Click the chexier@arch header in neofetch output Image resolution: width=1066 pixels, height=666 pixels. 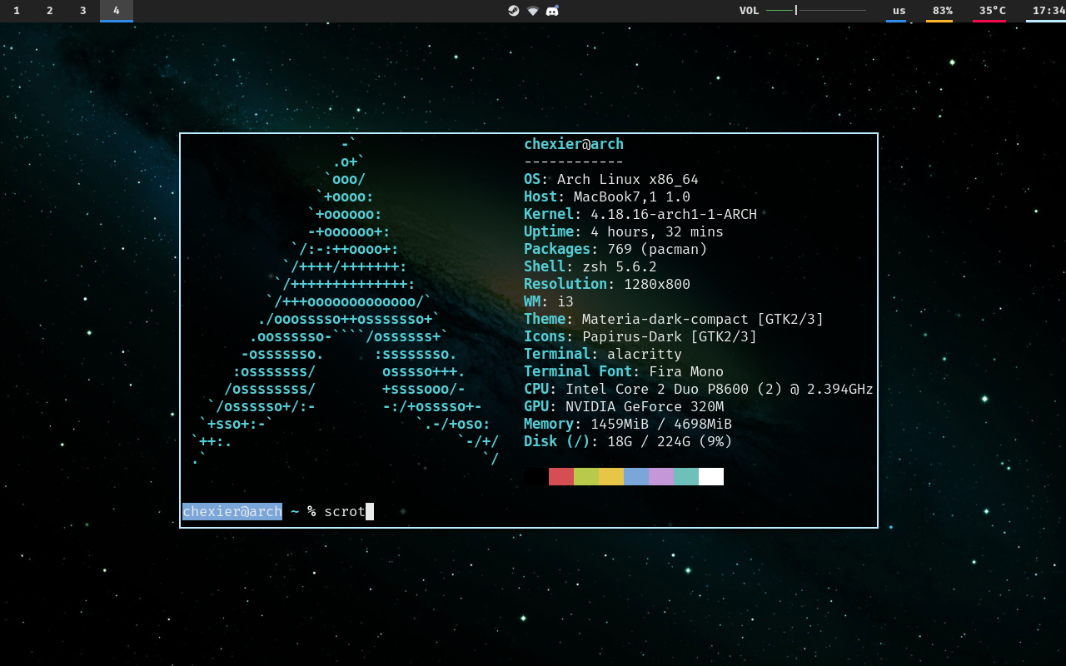click(574, 144)
